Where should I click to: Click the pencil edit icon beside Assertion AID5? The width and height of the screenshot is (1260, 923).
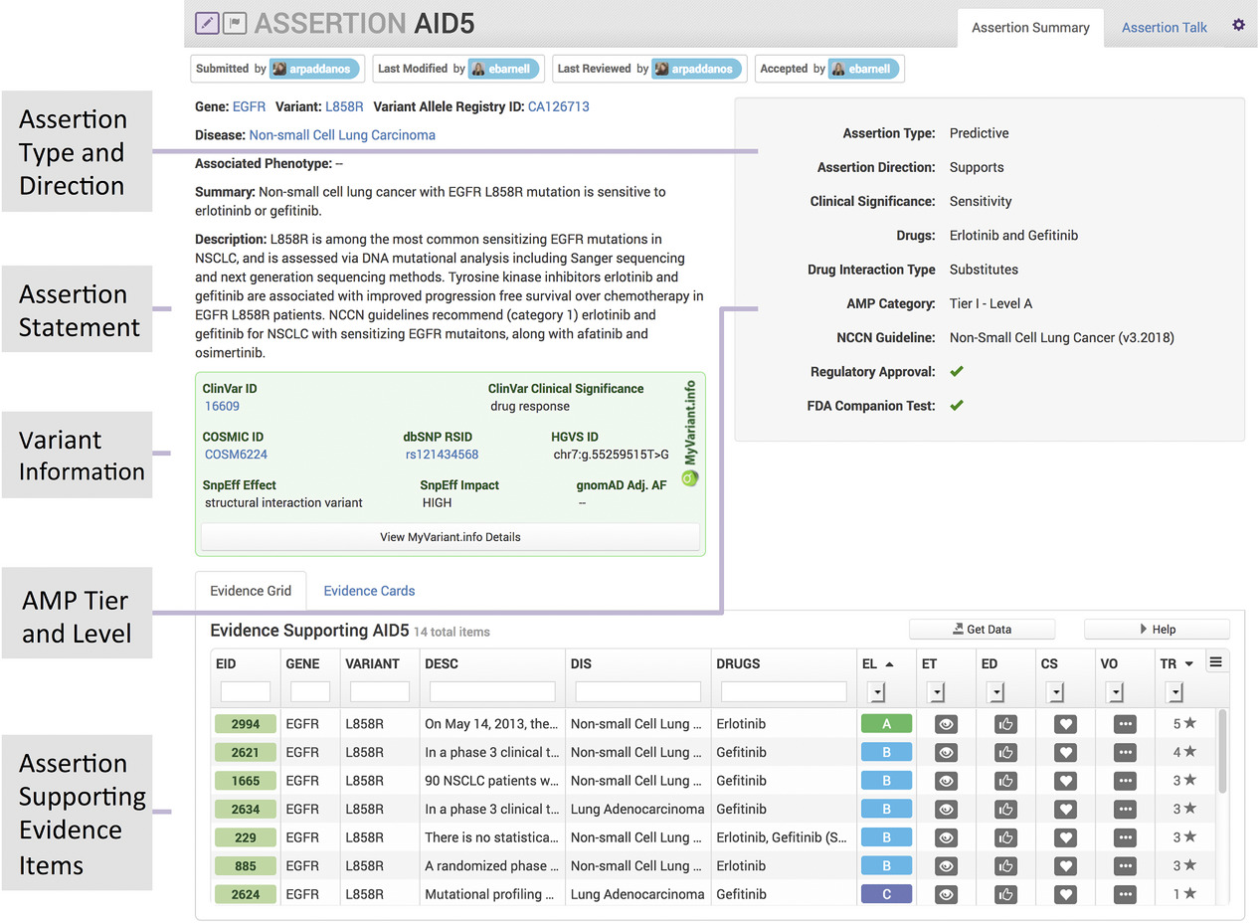pos(207,22)
